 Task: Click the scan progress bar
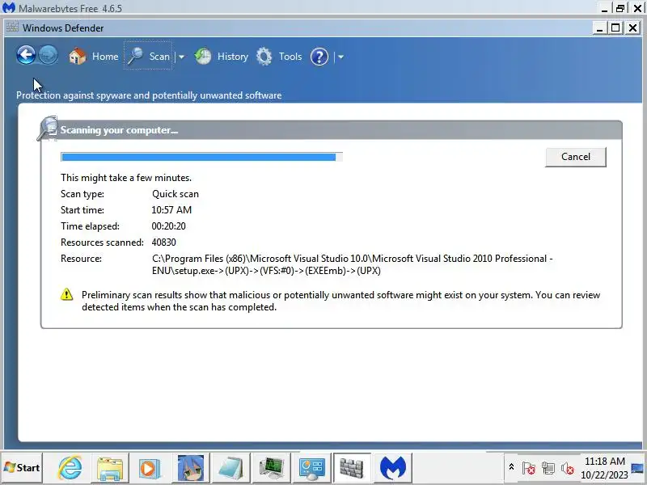pos(201,157)
